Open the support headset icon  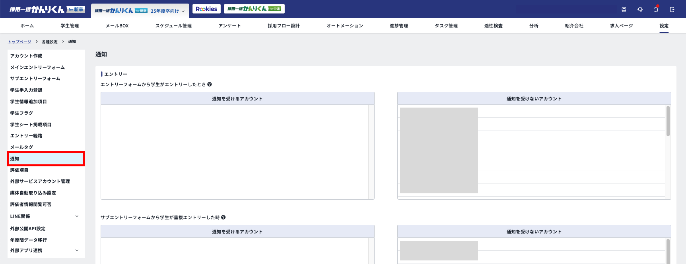pos(640,10)
